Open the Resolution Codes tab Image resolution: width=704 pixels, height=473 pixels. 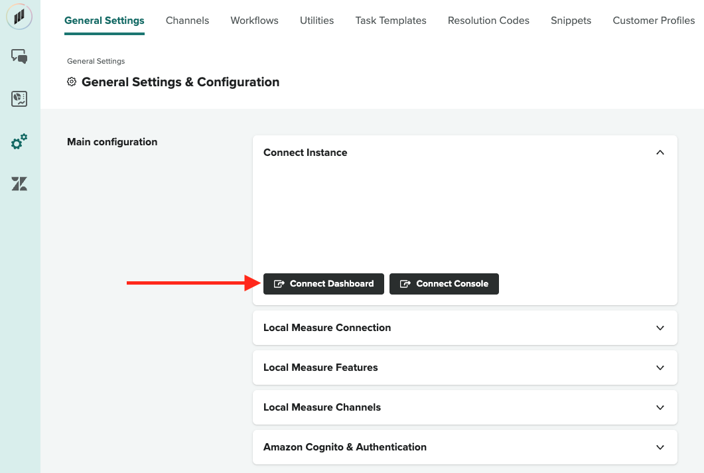[x=488, y=21]
